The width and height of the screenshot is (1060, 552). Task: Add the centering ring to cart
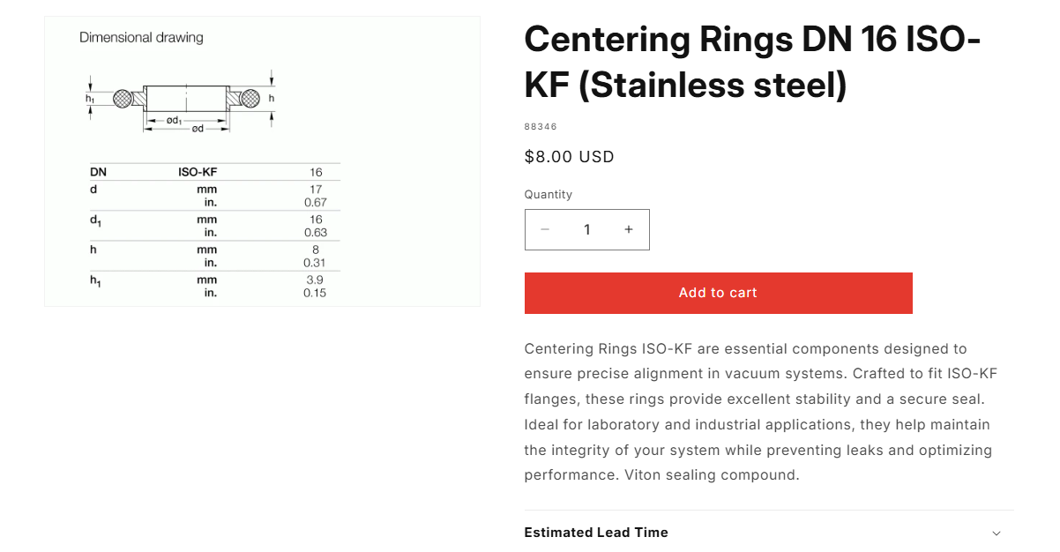[718, 293]
